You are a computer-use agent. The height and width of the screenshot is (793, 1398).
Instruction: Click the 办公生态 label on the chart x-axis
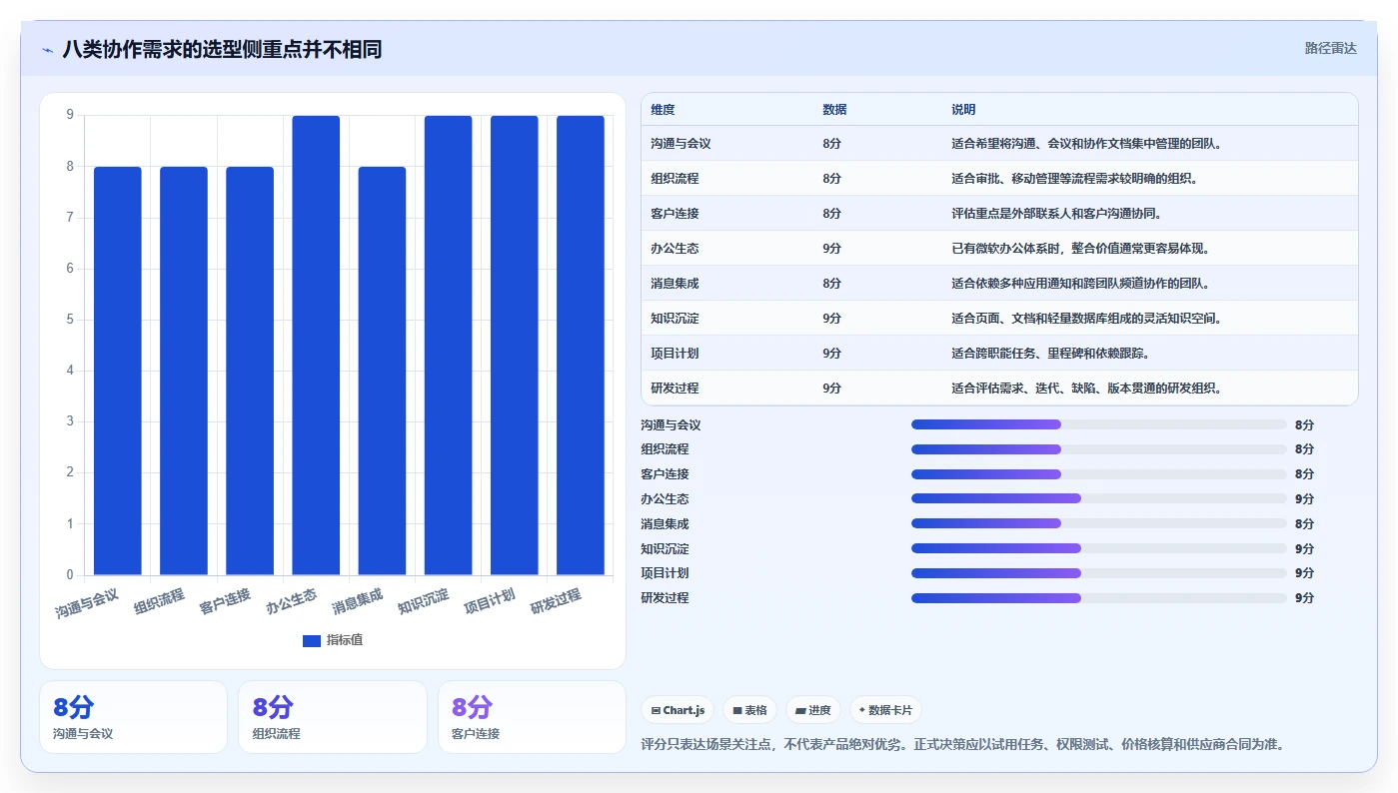click(292, 602)
